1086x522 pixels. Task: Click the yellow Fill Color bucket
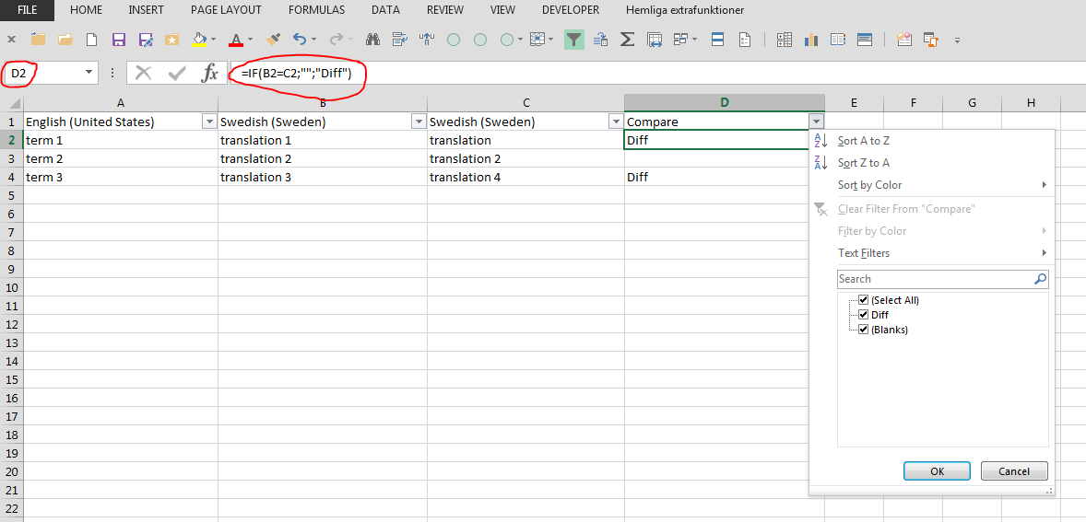point(198,40)
